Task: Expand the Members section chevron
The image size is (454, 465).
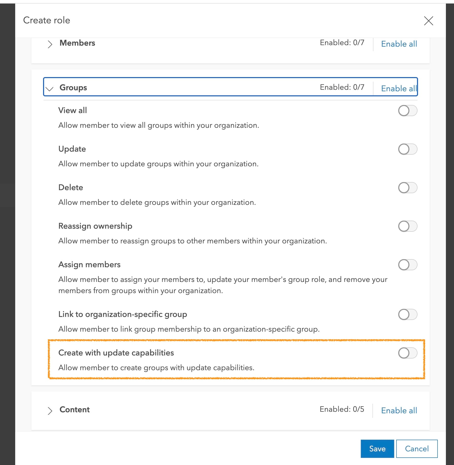Action: pos(50,44)
